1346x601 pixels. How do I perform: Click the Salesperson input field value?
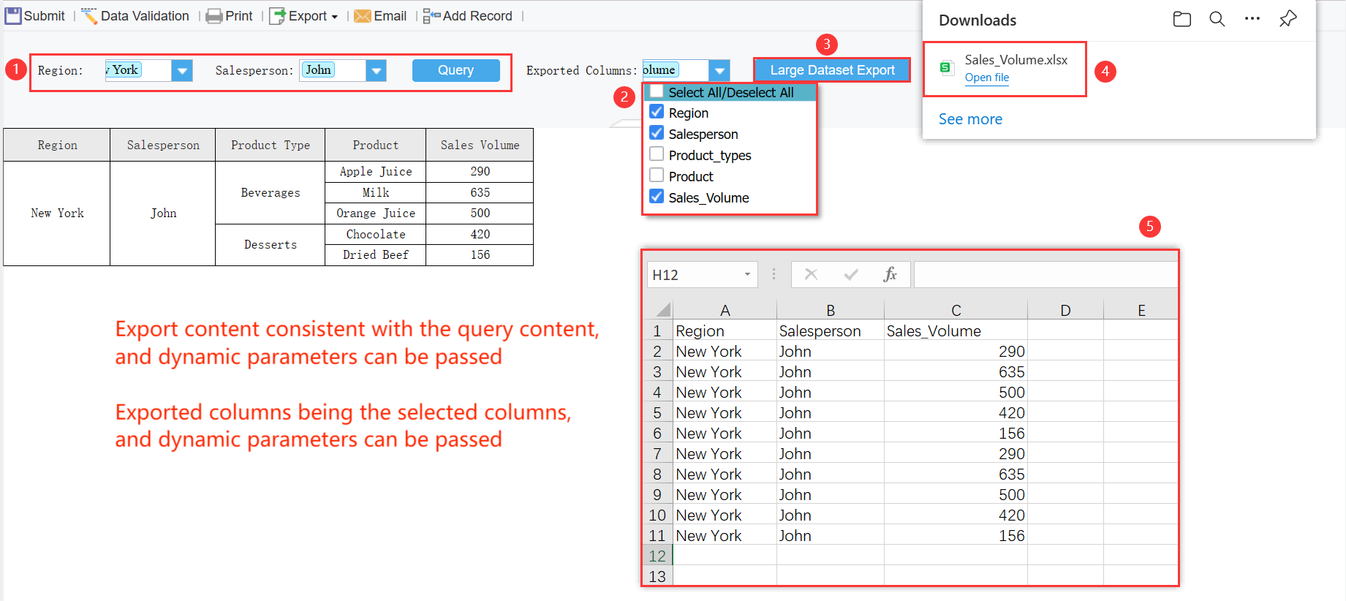click(x=332, y=70)
